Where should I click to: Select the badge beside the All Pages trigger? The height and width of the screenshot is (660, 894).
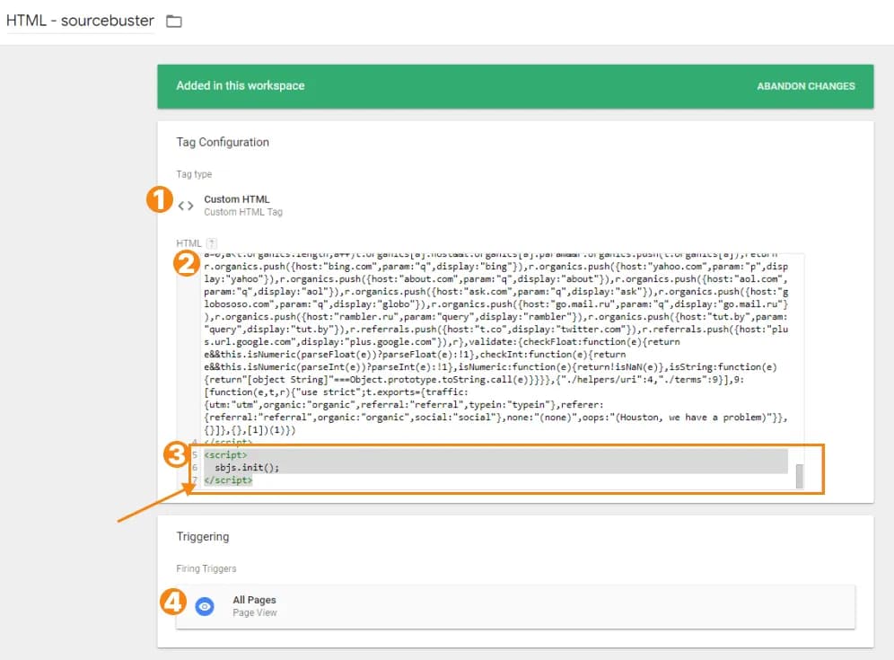[x=171, y=602]
